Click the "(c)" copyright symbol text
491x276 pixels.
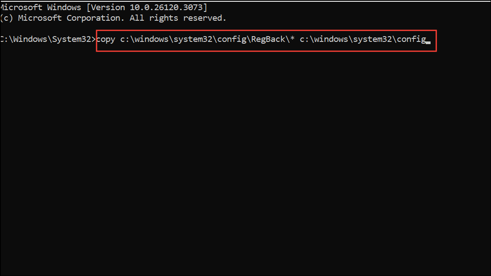(x=7, y=18)
